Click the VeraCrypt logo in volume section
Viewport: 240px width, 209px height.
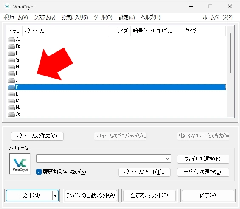pos(20,164)
